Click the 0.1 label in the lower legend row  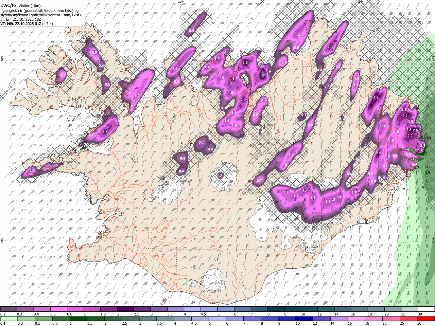pos(3,324)
